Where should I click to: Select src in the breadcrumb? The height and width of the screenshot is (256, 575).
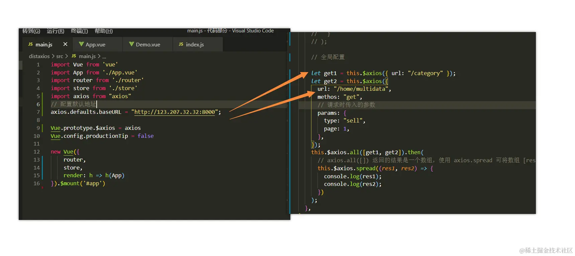[60, 56]
